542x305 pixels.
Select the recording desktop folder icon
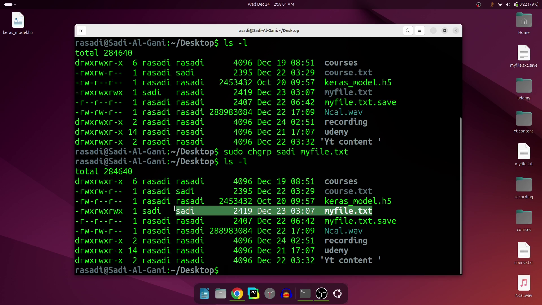coord(524,188)
